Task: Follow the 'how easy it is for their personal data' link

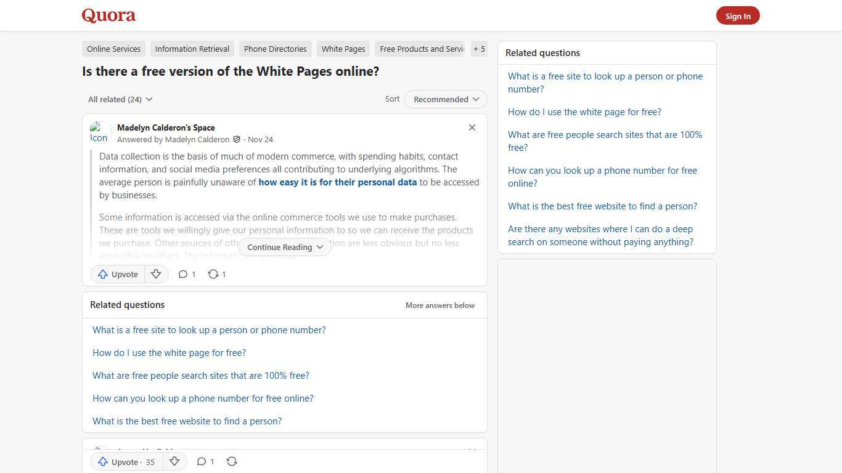Action: [x=338, y=182]
